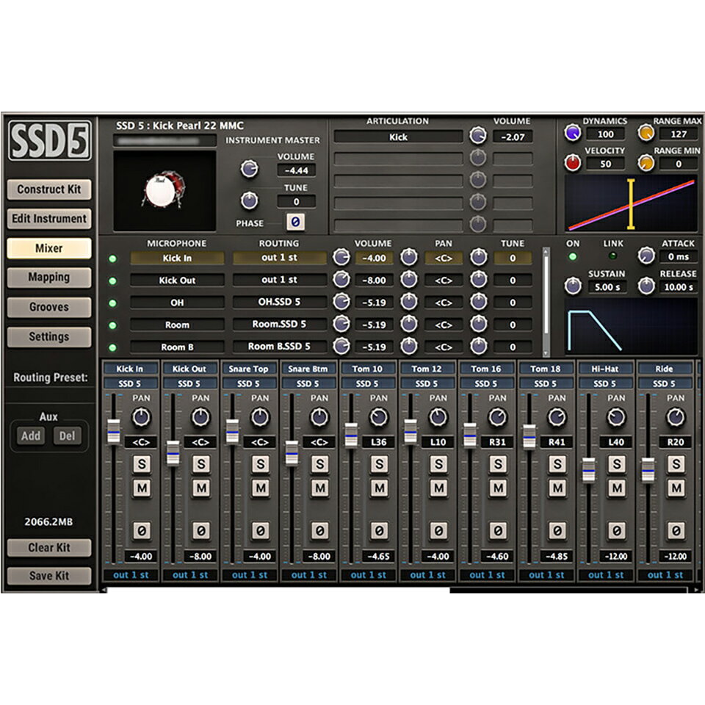Screen dimensions: 705x705
Task: Open the Grooves page
Action: (49, 307)
